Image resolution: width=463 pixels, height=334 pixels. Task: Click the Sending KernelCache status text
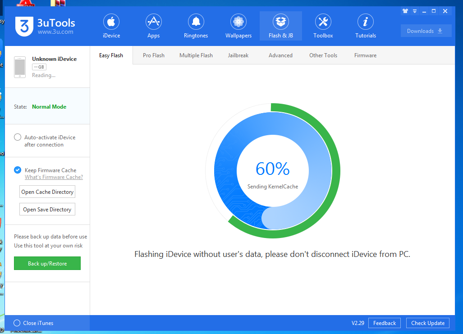(273, 186)
